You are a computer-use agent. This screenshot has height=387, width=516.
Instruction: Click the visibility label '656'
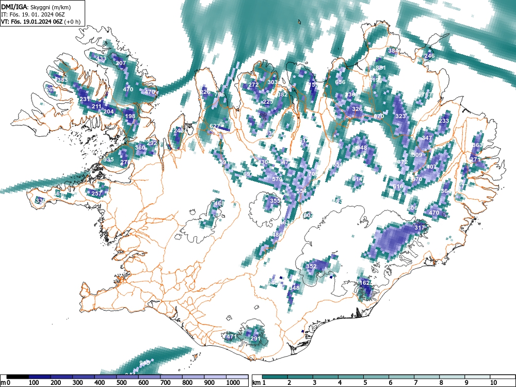[340, 82]
